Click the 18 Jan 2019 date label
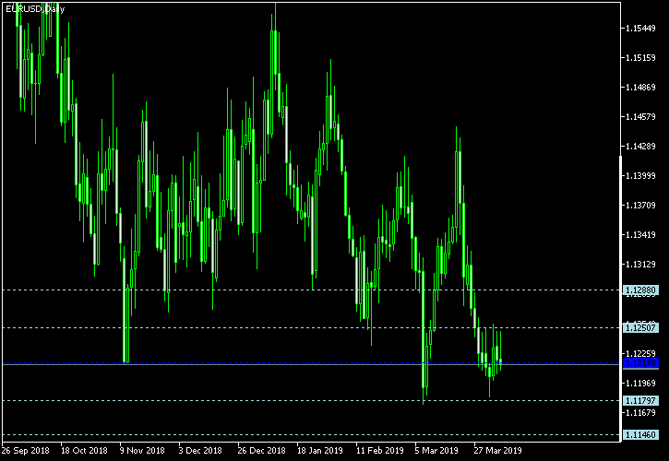Viewport: 669px width, 461px height. [x=320, y=450]
